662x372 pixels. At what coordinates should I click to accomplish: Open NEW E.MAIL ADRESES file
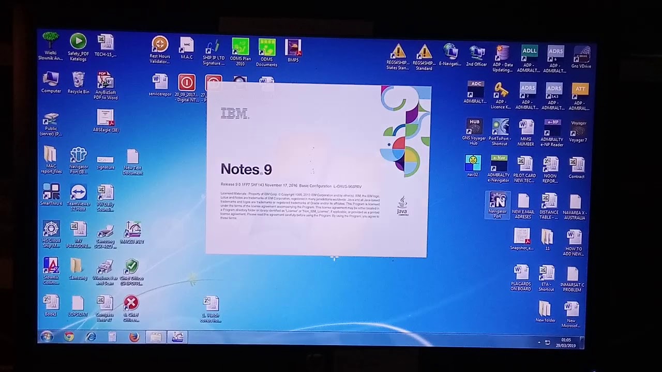click(523, 206)
